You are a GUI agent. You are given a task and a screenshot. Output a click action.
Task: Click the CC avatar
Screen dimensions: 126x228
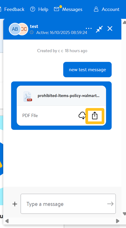(24, 29)
